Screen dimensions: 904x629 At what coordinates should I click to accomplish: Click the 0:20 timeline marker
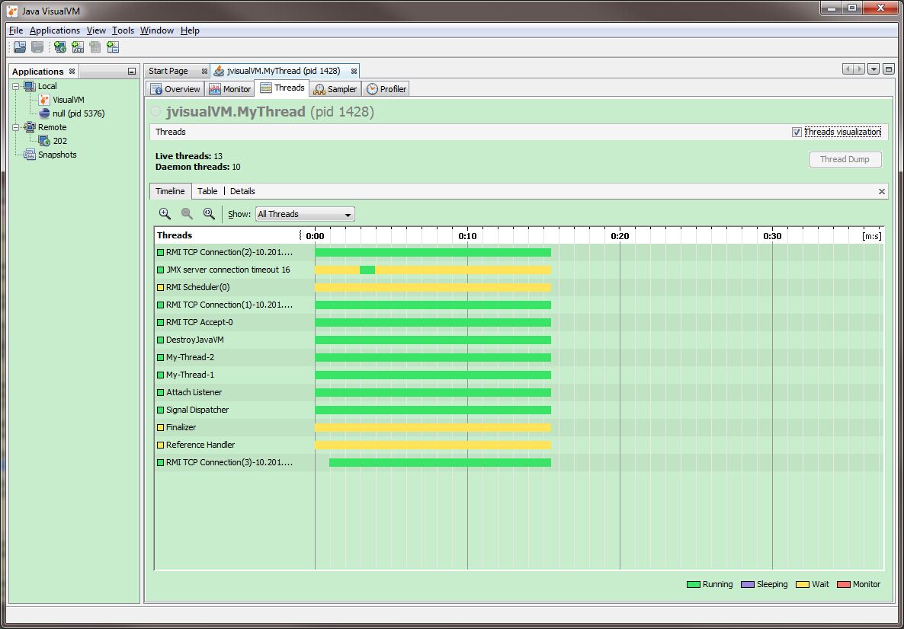620,235
